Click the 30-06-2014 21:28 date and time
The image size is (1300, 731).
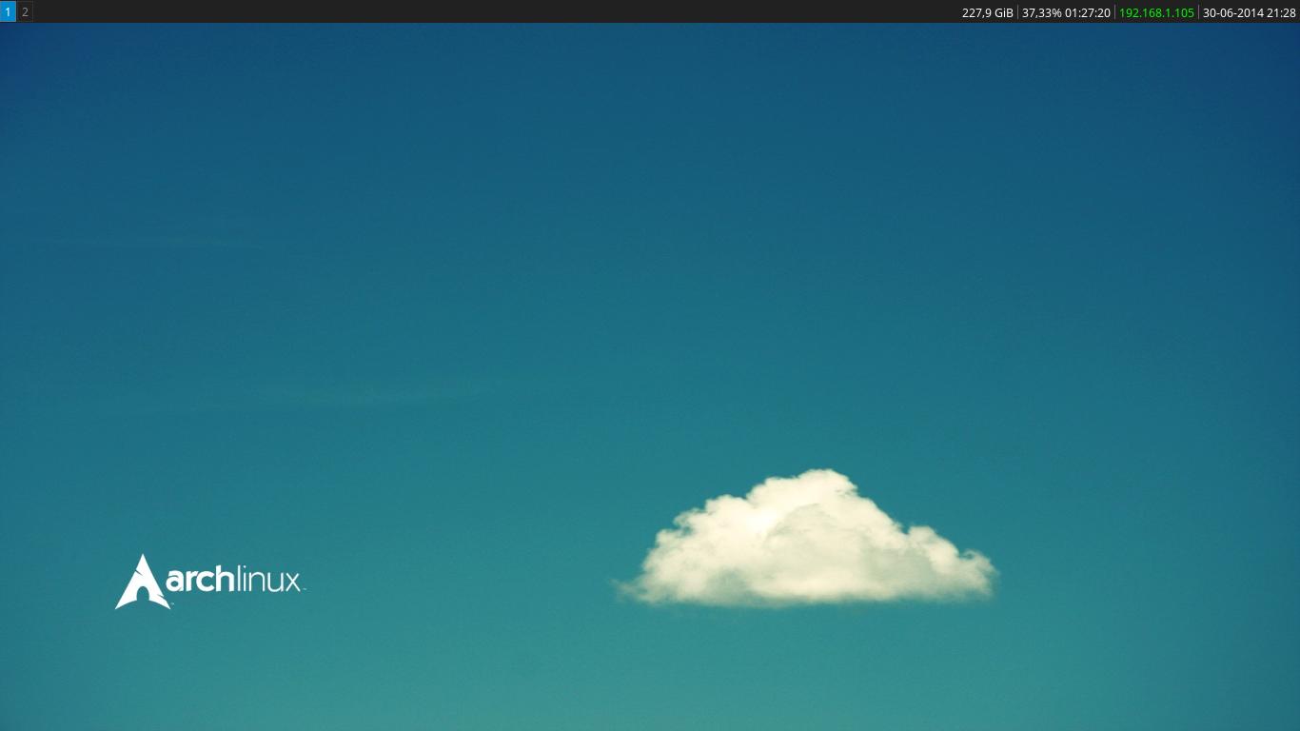(1250, 12)
